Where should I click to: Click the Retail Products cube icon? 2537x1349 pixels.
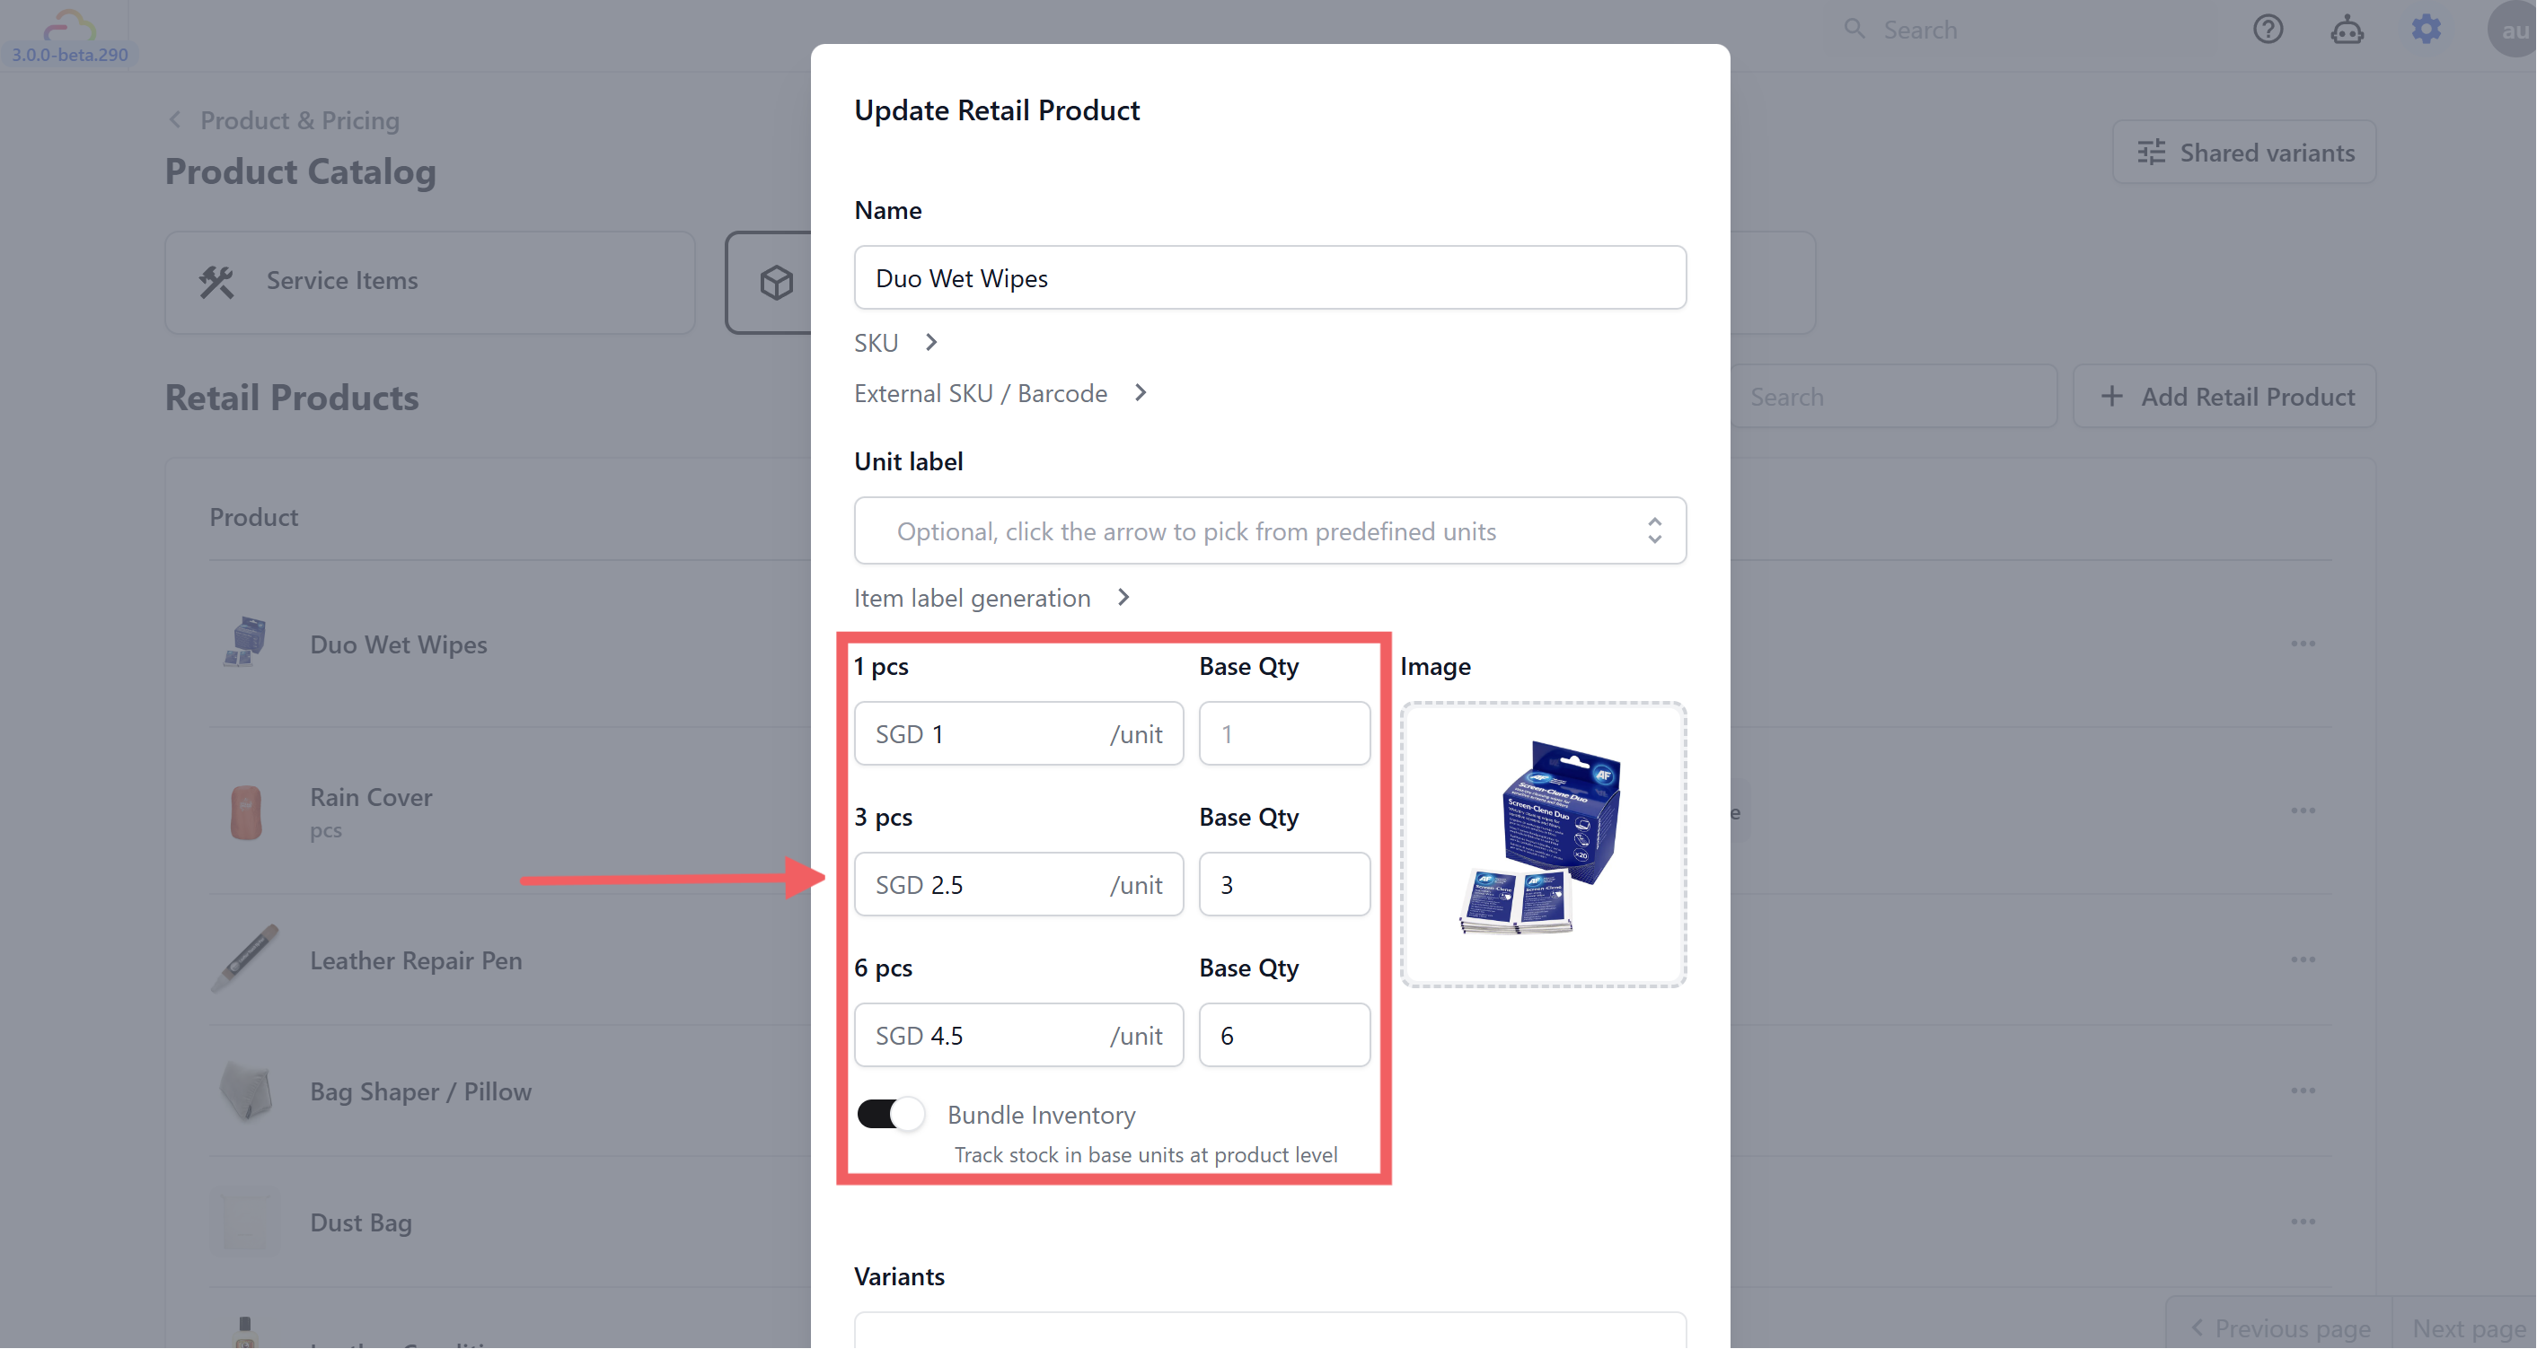pyautogui.click(x=776, y=284)
